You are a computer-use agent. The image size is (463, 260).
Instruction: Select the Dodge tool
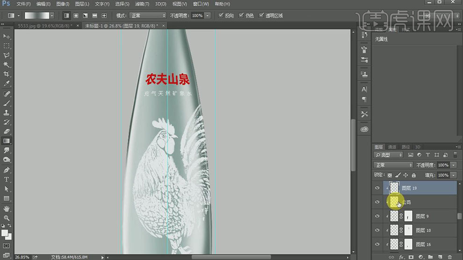tap(7, 160)
